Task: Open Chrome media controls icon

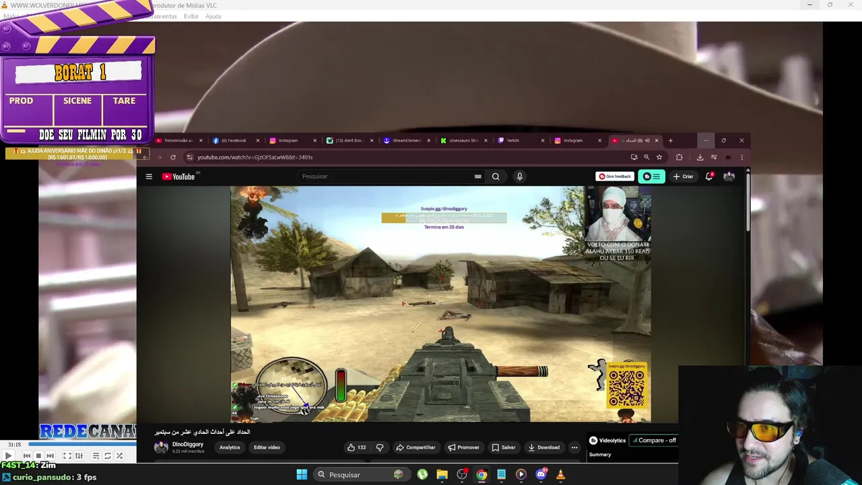Action: (714, 157)
